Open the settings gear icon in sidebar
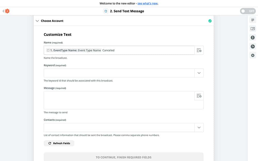The width and height of the screenshot is (258, 161). (253, 55)
